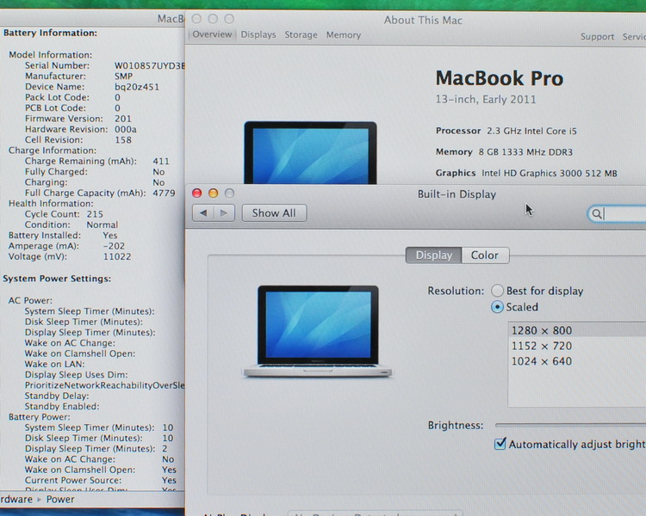Screen dimensions: 646x516
Task: Select the Condition Normal line
Action: pyautogui.click(x=71, y=224)
